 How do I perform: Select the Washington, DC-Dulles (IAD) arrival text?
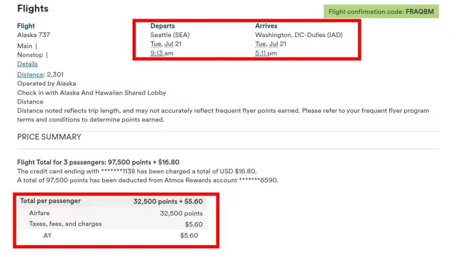pos(299,35)
